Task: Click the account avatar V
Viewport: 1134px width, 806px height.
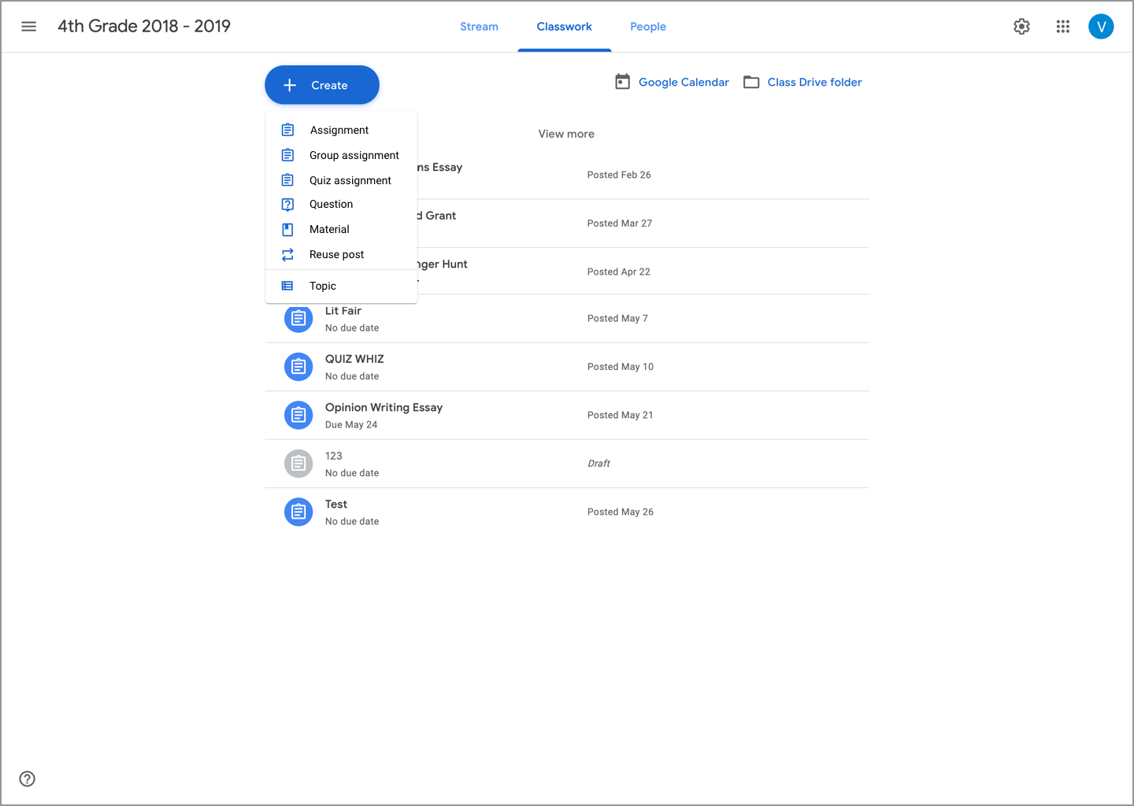Action: point(1100,27)
